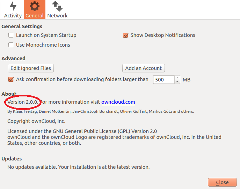Uncheck Ask confirmation before downloading folders
Viewport: 240px width, 189px height.
click(x=11, y=79)
